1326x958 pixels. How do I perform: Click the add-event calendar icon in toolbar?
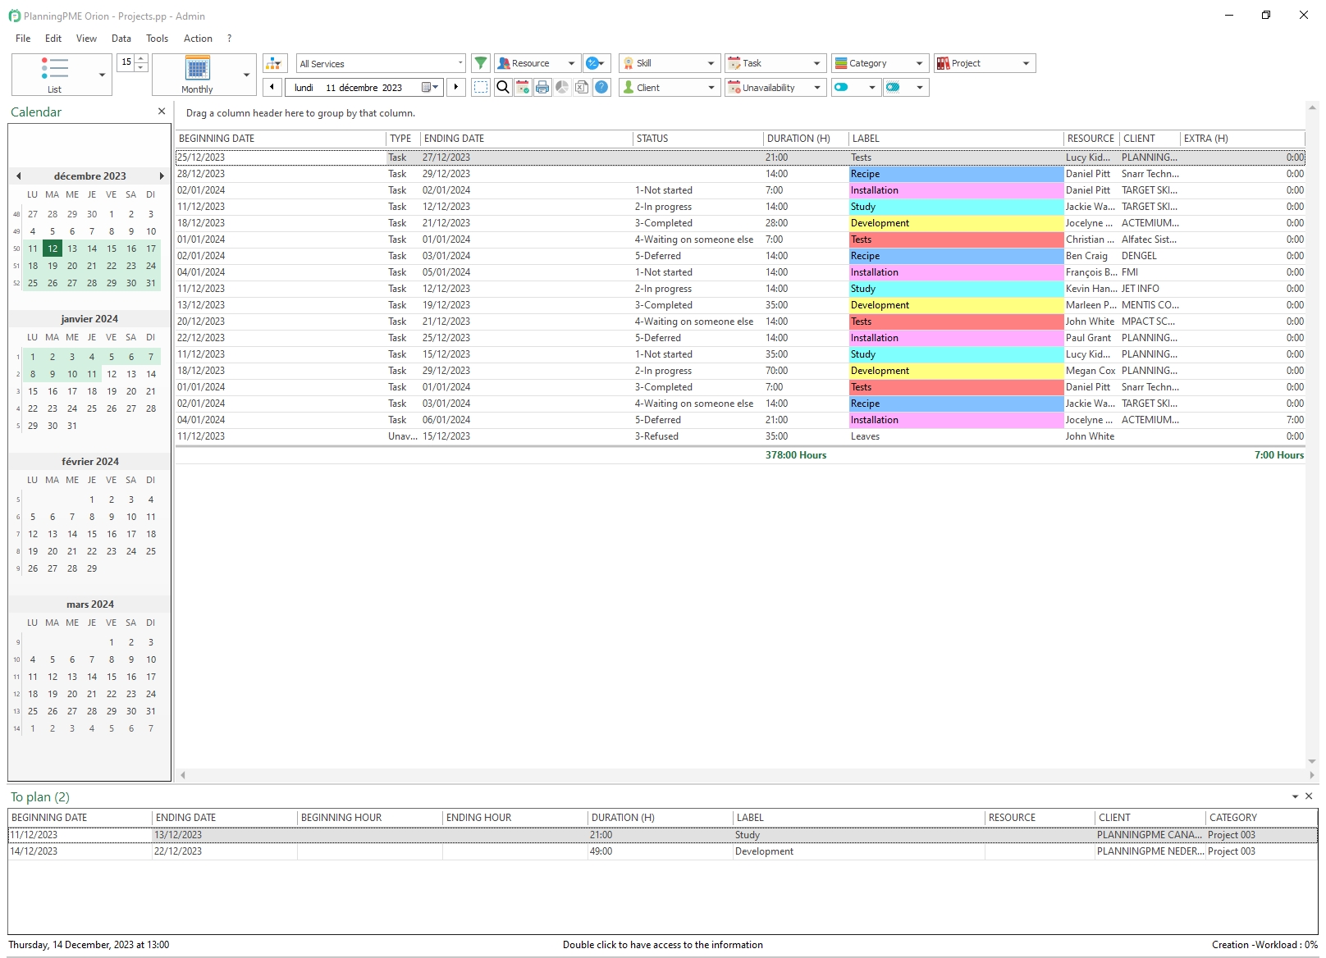click(x=523, y=87)
